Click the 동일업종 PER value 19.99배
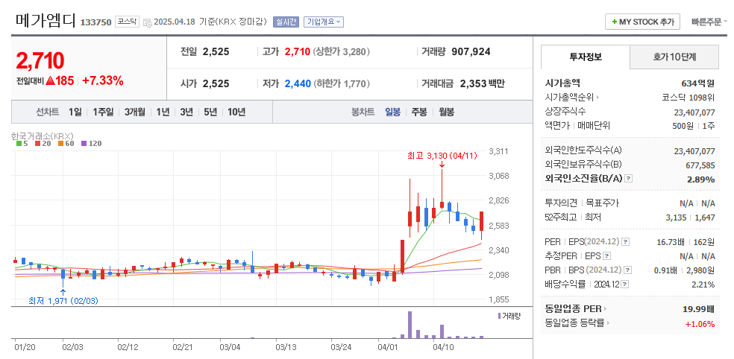The image size is (734, 359). point(698,309)
